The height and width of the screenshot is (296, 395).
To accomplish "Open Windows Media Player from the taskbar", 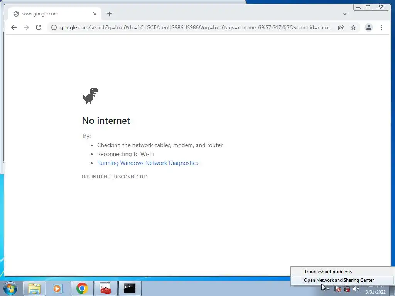I will (58, 288).
